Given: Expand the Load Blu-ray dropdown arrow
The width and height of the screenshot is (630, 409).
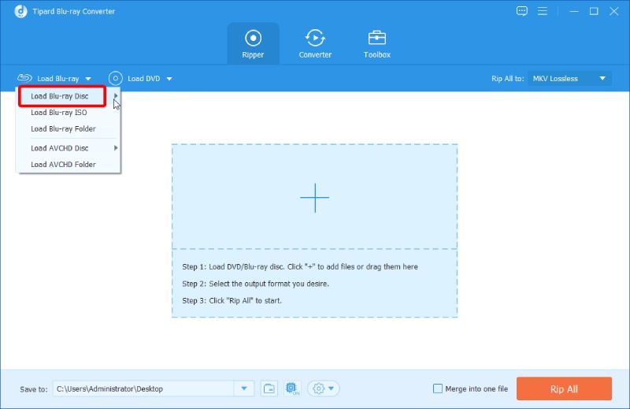Looking at the screenshot, I should (x=88, y=79).
